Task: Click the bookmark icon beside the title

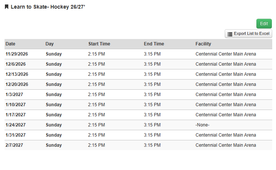Action: pos(6,7)
